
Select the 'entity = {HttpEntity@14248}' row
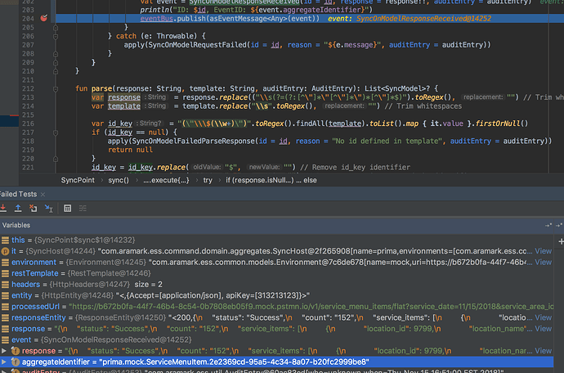[x=276, y=295]
